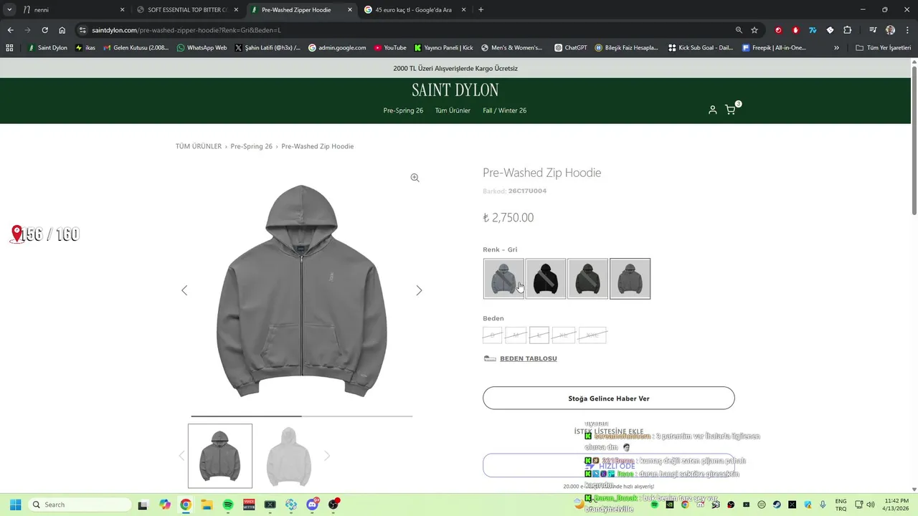The height and width of the screenshot is (516, 918).
Task: Open Spotify from the taskbar
Action: [228, 505]
